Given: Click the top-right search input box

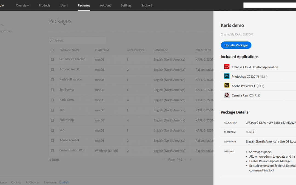Looking at the screenshot, I should coord(270,5).
